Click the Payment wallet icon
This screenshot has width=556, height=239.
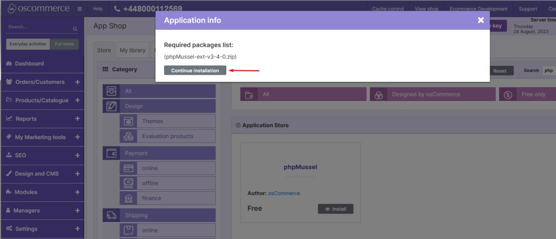pos(111,153)
